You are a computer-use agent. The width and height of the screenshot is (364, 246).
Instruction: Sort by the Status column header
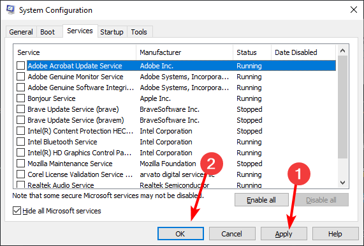pos(252,52)
